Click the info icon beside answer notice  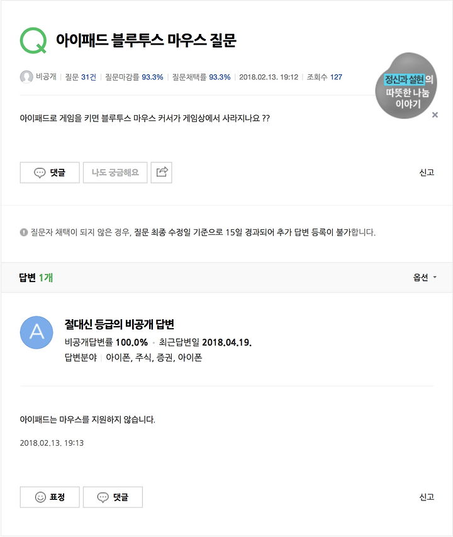point(24,232)
